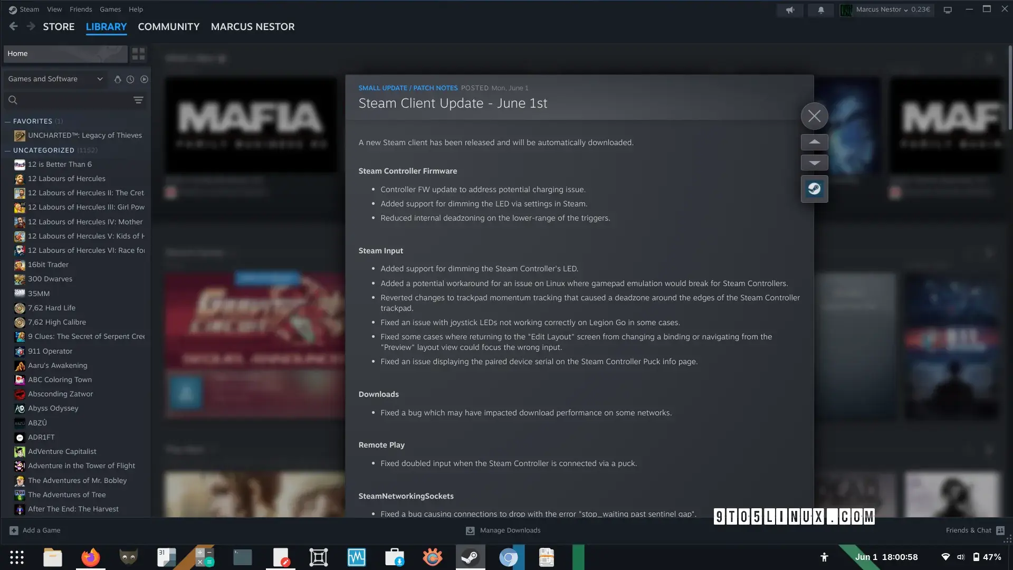Go back with the navigation arrow
Image resolution: width=1013 pixels, height=570 pixels.
pos(14,26)
